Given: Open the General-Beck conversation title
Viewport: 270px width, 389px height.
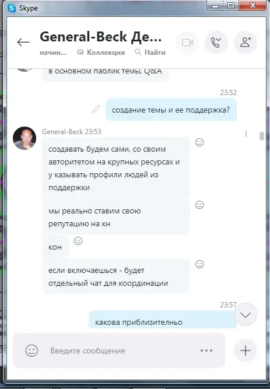Looking at the screenshot, I should coord(101,37).
